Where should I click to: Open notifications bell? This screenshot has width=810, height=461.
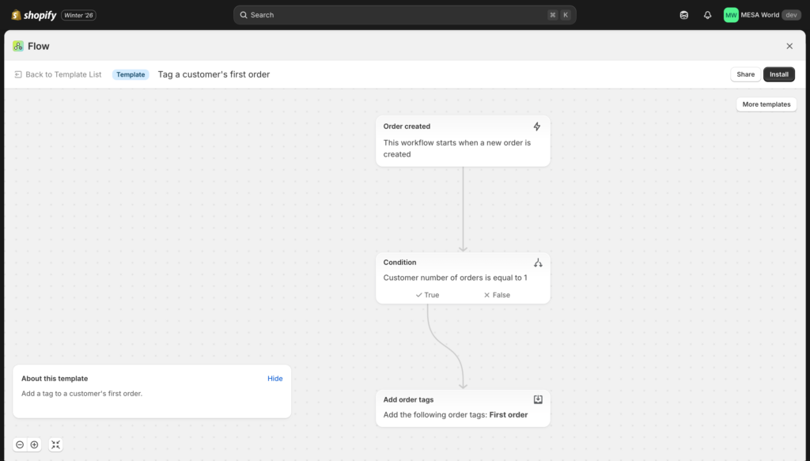[708, 15]
